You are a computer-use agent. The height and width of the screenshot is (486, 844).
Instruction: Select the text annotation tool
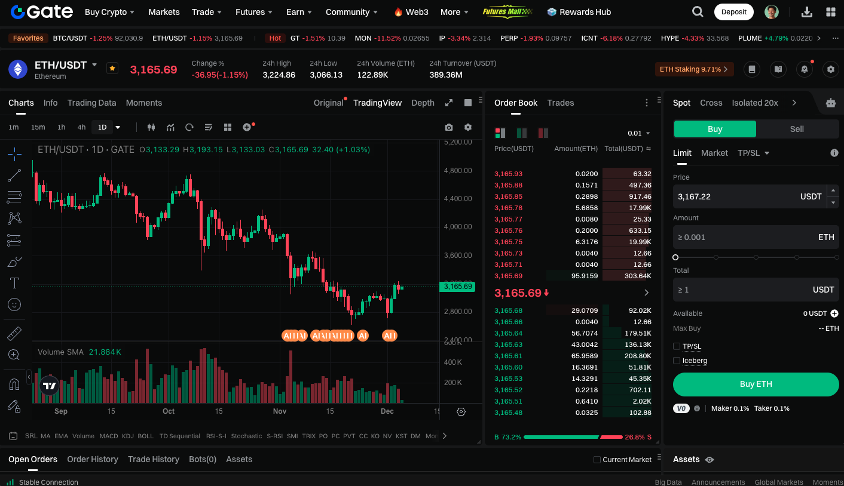15,283
